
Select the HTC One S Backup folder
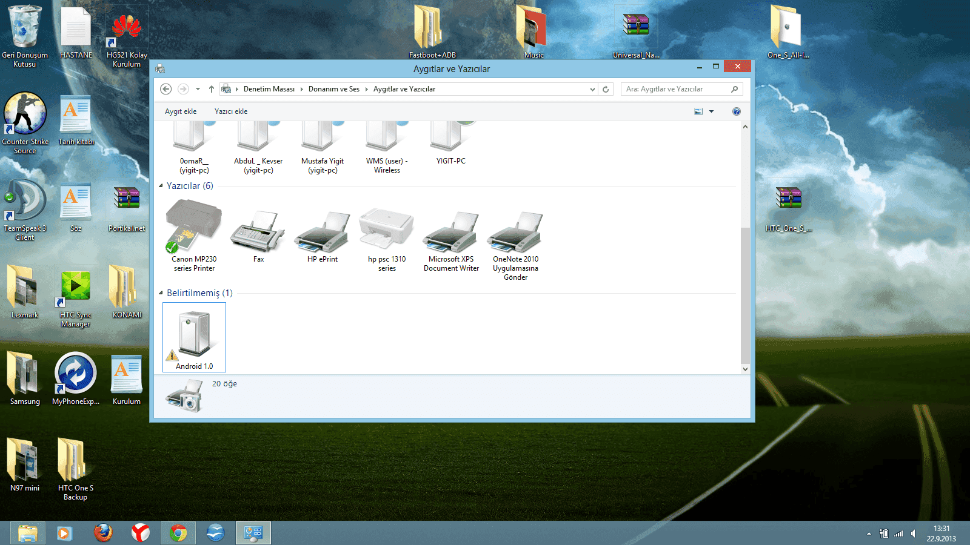pos(76,469)
